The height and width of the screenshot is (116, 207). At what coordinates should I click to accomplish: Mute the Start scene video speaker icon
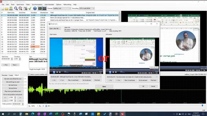60,72
